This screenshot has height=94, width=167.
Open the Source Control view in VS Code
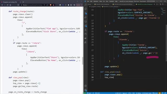tap(86, 13)
